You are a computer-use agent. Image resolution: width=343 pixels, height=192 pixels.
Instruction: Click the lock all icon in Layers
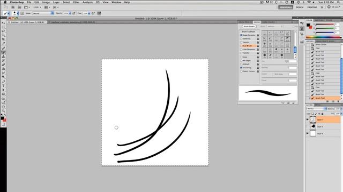point(322,114)
